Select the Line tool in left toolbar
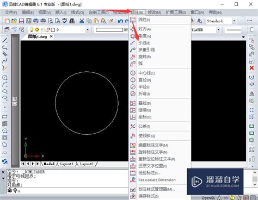This screenshot has width=258, height=200. click(x=5, y=40)
